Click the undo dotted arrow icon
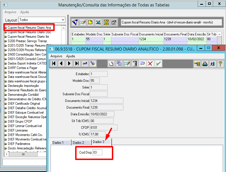The image size is (226, 172). (142, 63)
